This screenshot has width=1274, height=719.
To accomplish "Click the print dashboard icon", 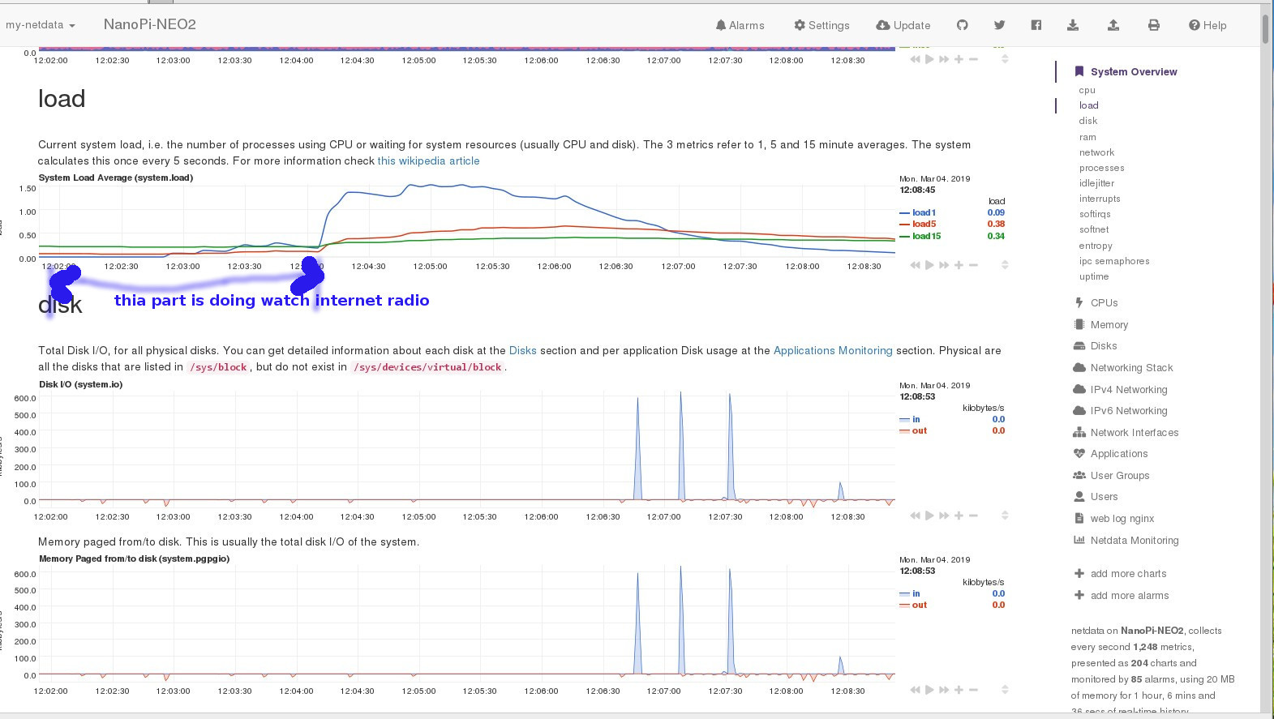I will (1153, 25).
